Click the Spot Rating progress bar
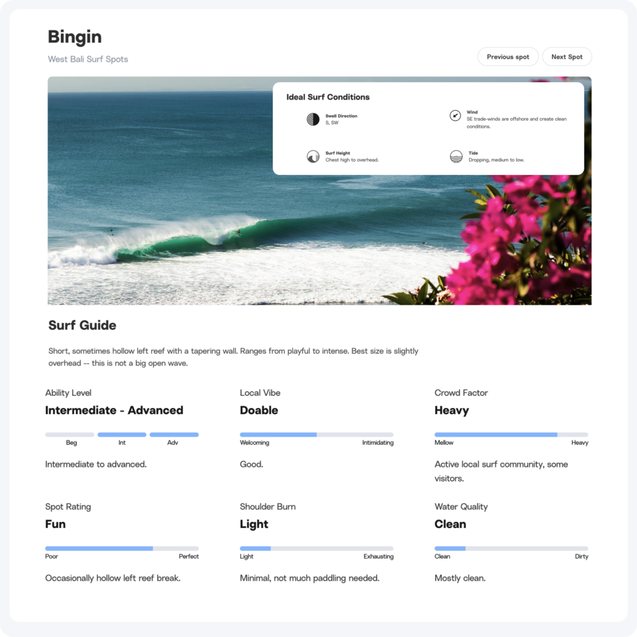The width and height of the screenshot is (637, 637). point(122,549)
